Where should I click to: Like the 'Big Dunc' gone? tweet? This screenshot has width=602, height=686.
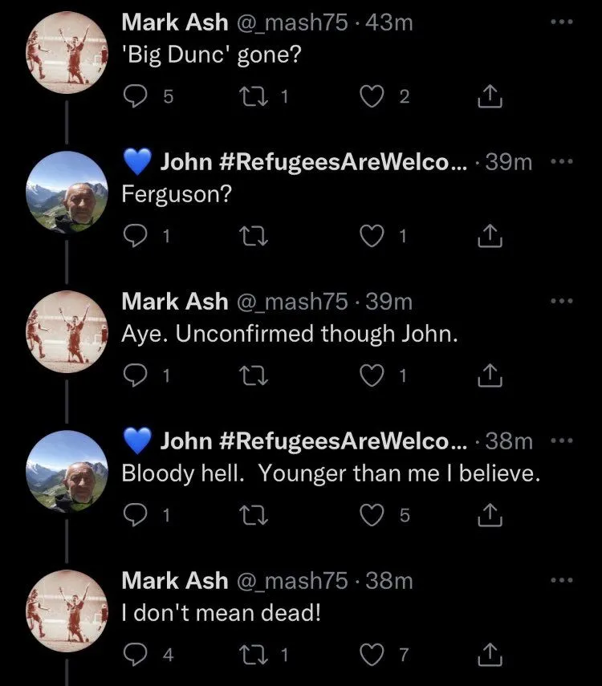tap(371, 97)
